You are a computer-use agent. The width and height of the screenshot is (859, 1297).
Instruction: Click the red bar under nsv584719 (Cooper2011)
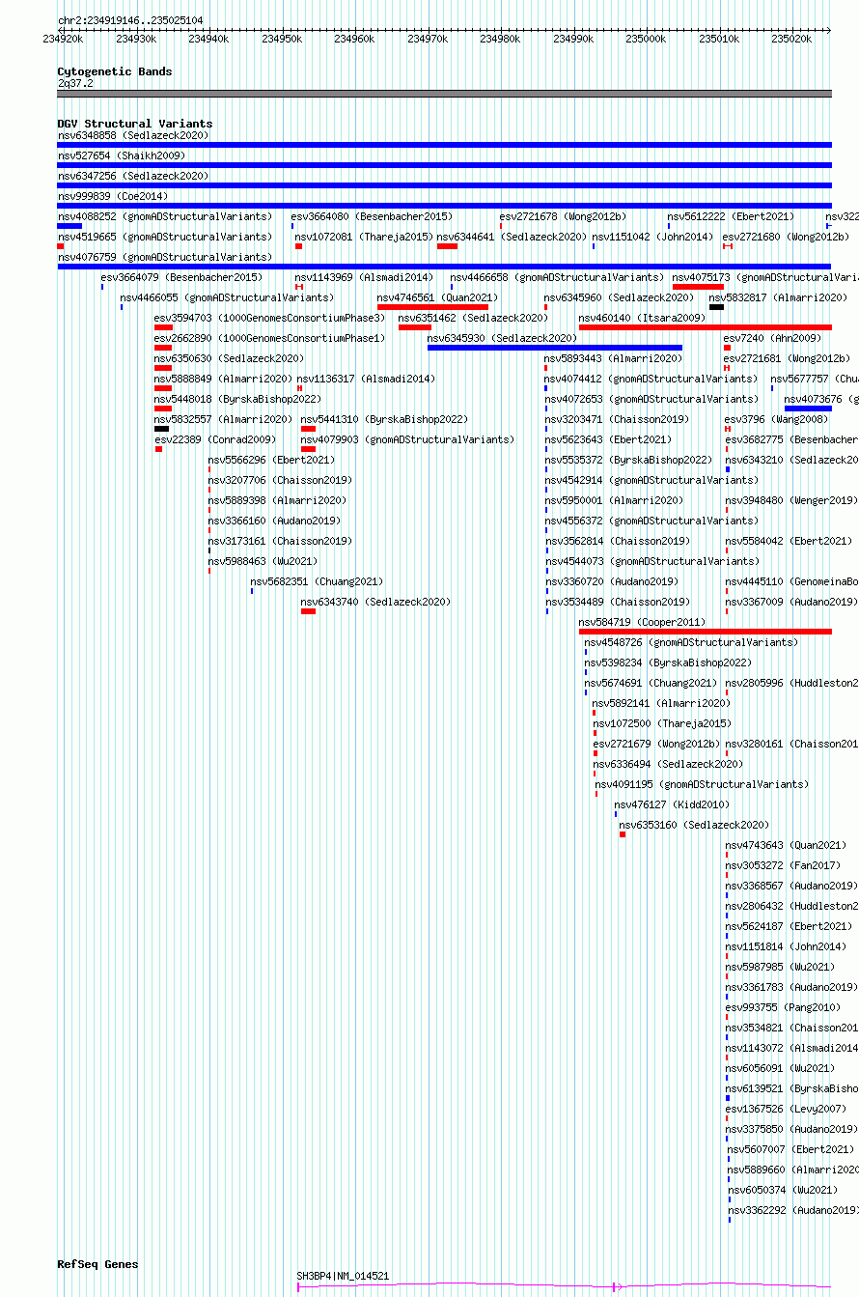(x=705, y=632)
